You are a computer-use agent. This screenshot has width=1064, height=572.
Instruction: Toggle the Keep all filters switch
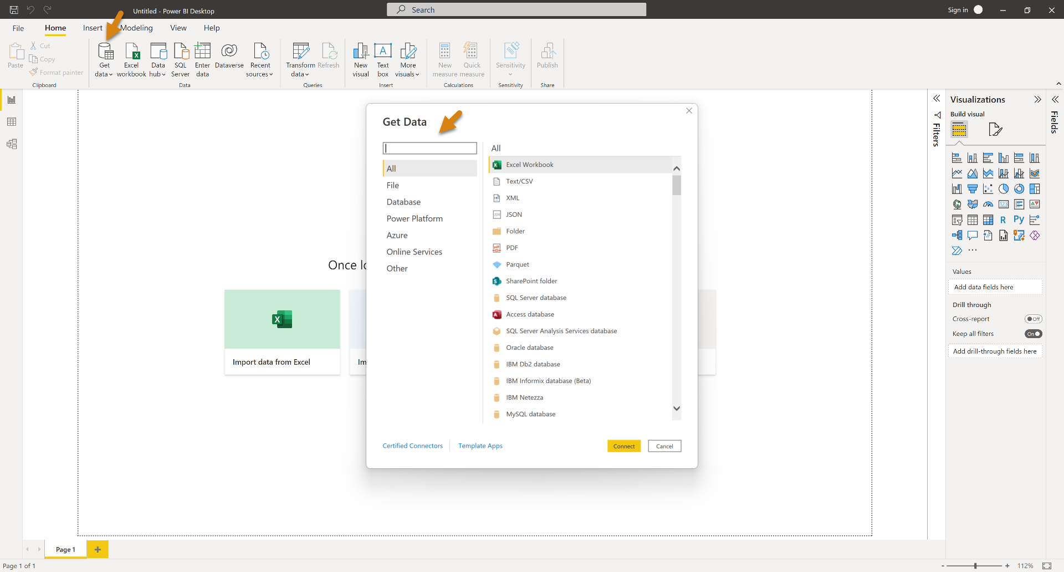point(1034,334)
